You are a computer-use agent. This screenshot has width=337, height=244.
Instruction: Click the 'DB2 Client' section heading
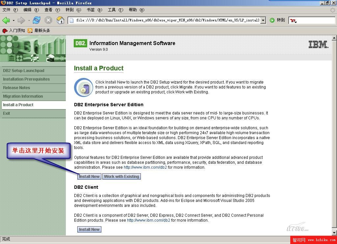(x=86, y=187)
